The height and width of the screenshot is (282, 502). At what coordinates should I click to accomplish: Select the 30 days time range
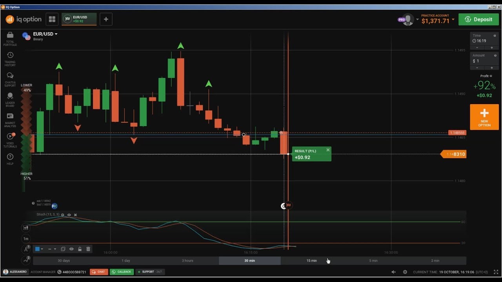64,260
